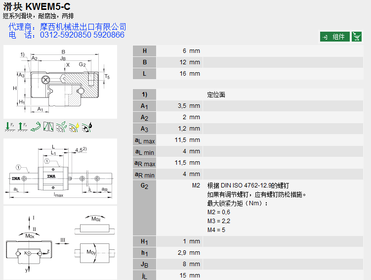
Task: Click the downward radial load Fr icon
Action: [9, 127]
